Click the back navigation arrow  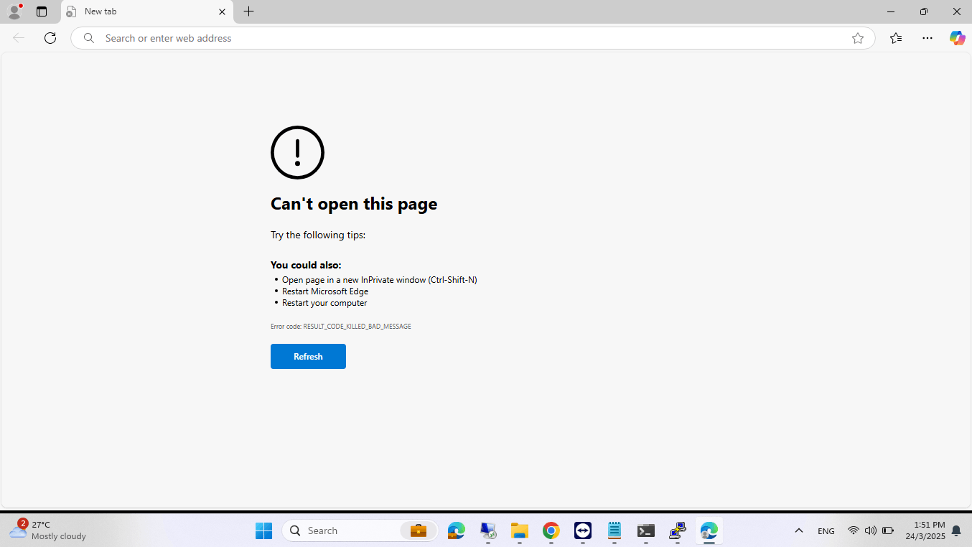tap(17, 38)
